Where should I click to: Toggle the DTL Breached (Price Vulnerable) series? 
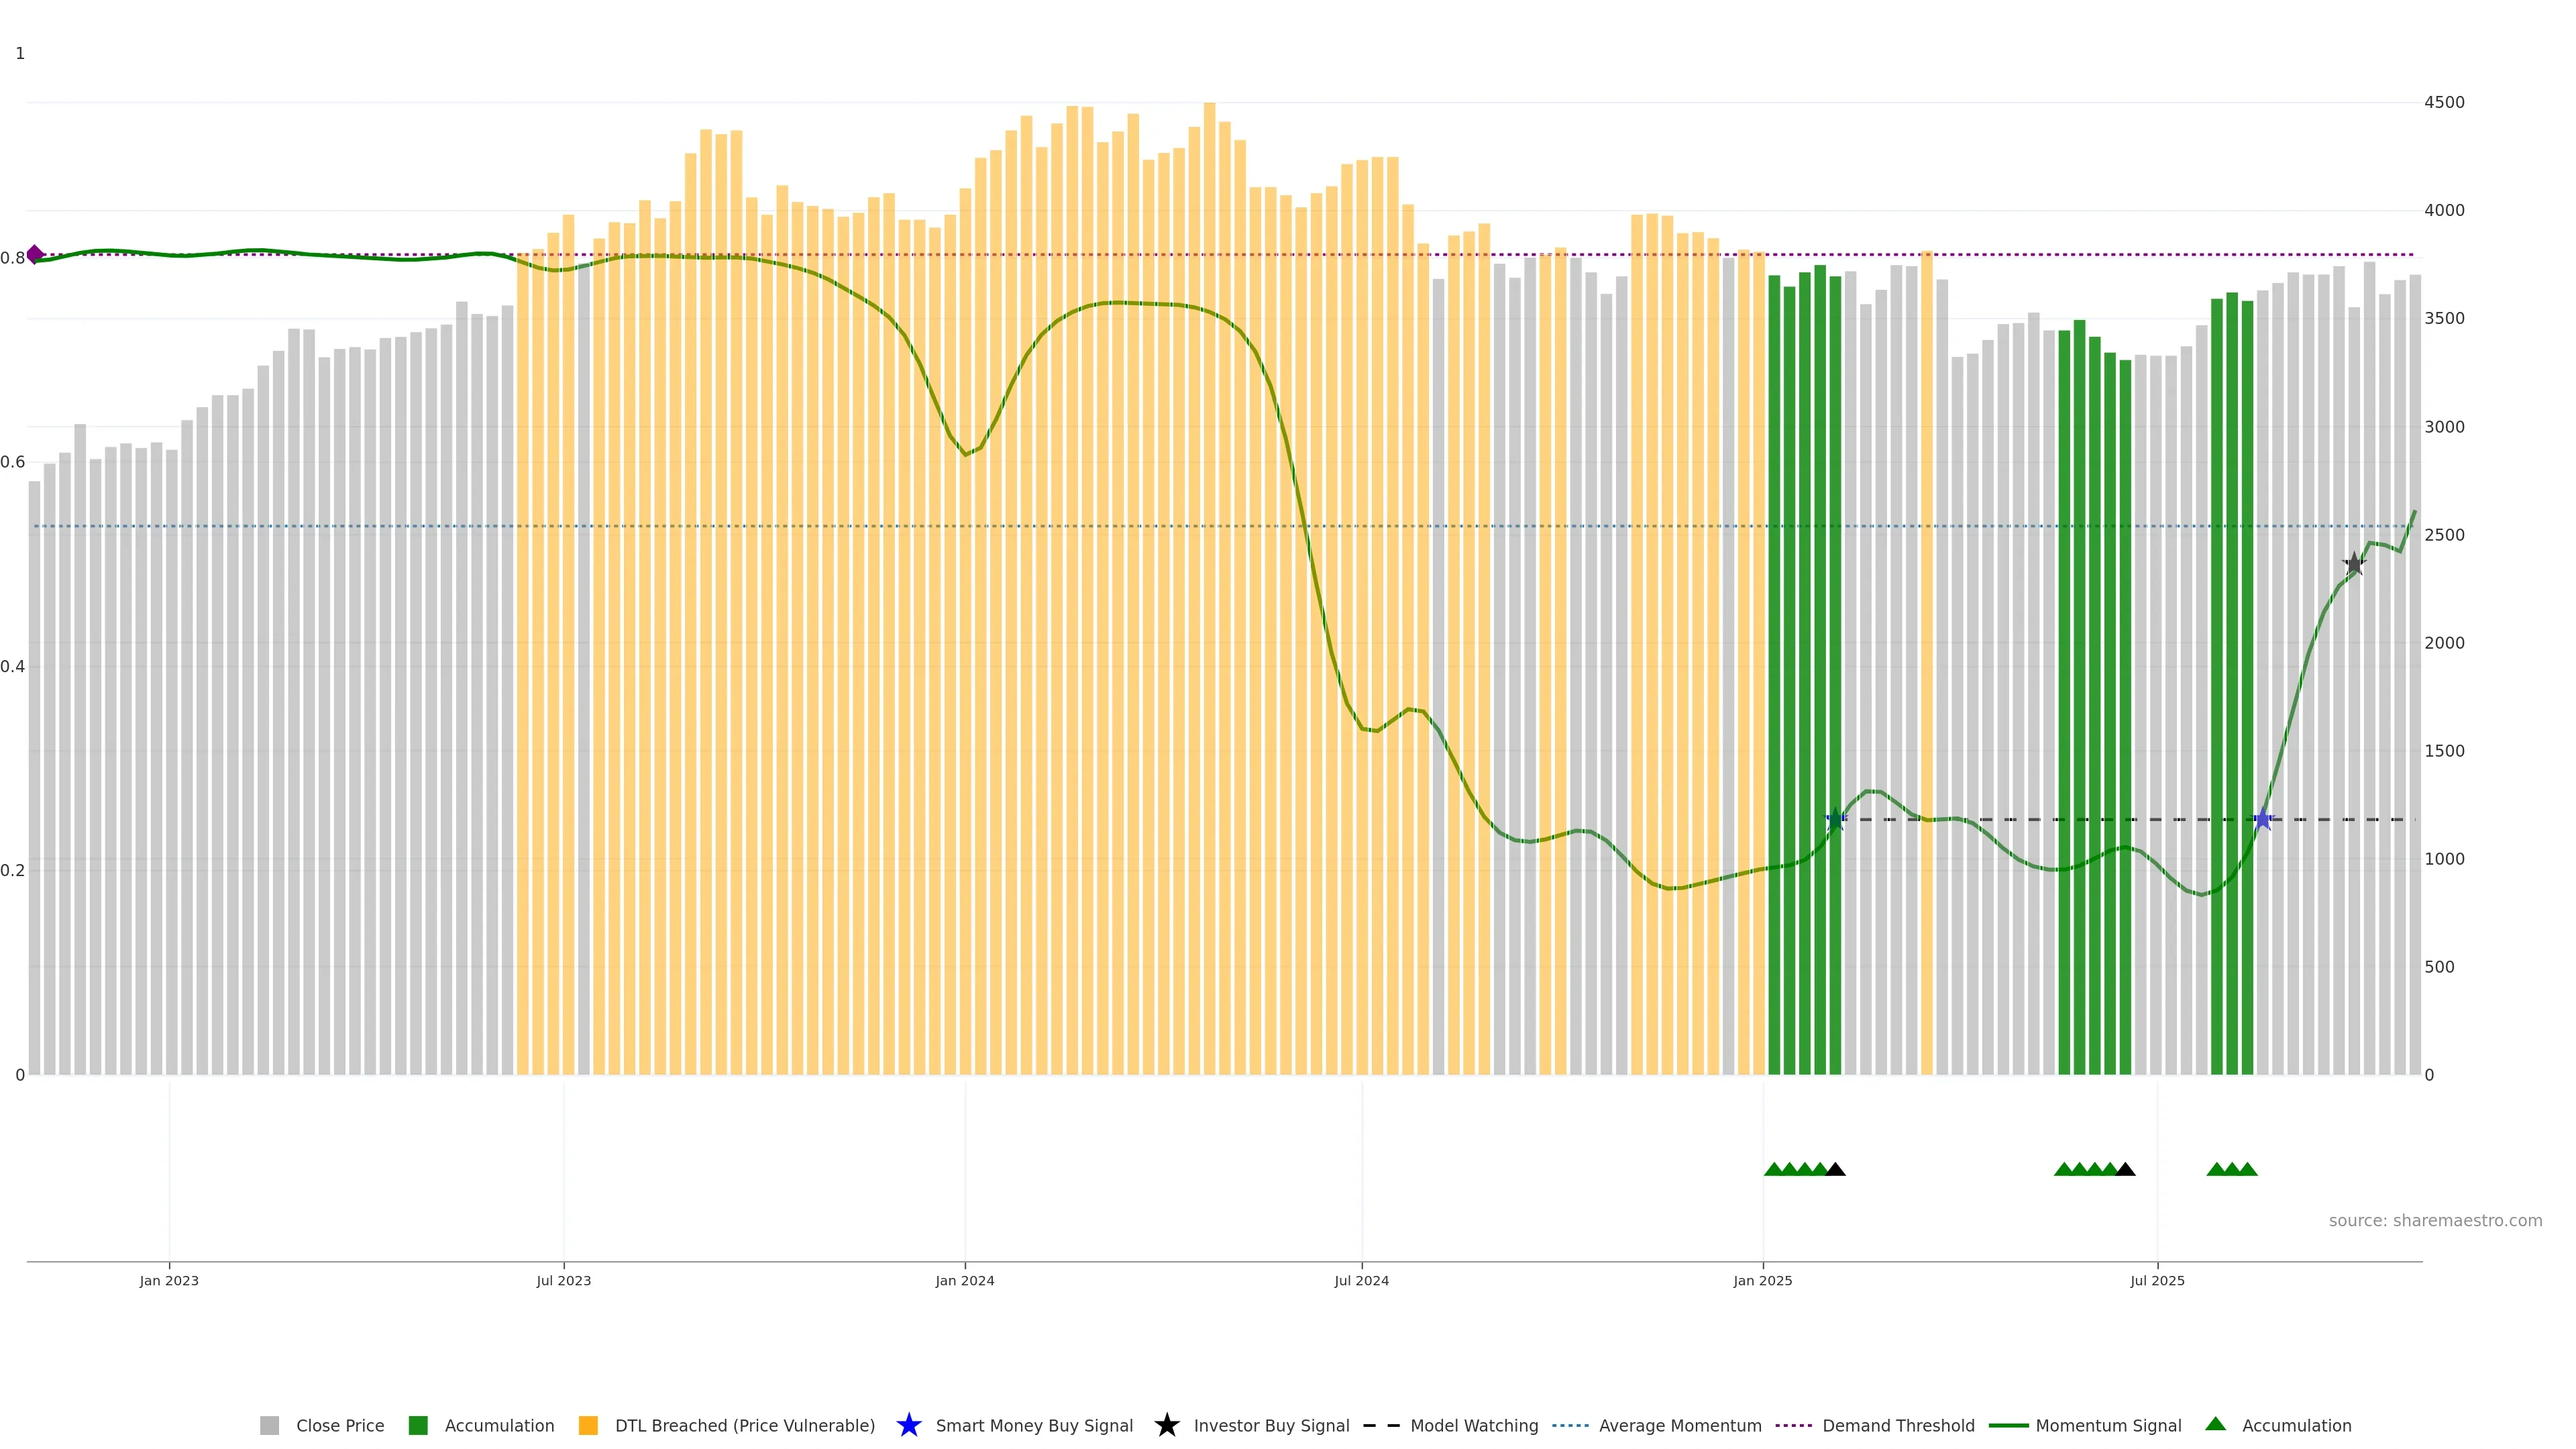tap(744, 1426)
